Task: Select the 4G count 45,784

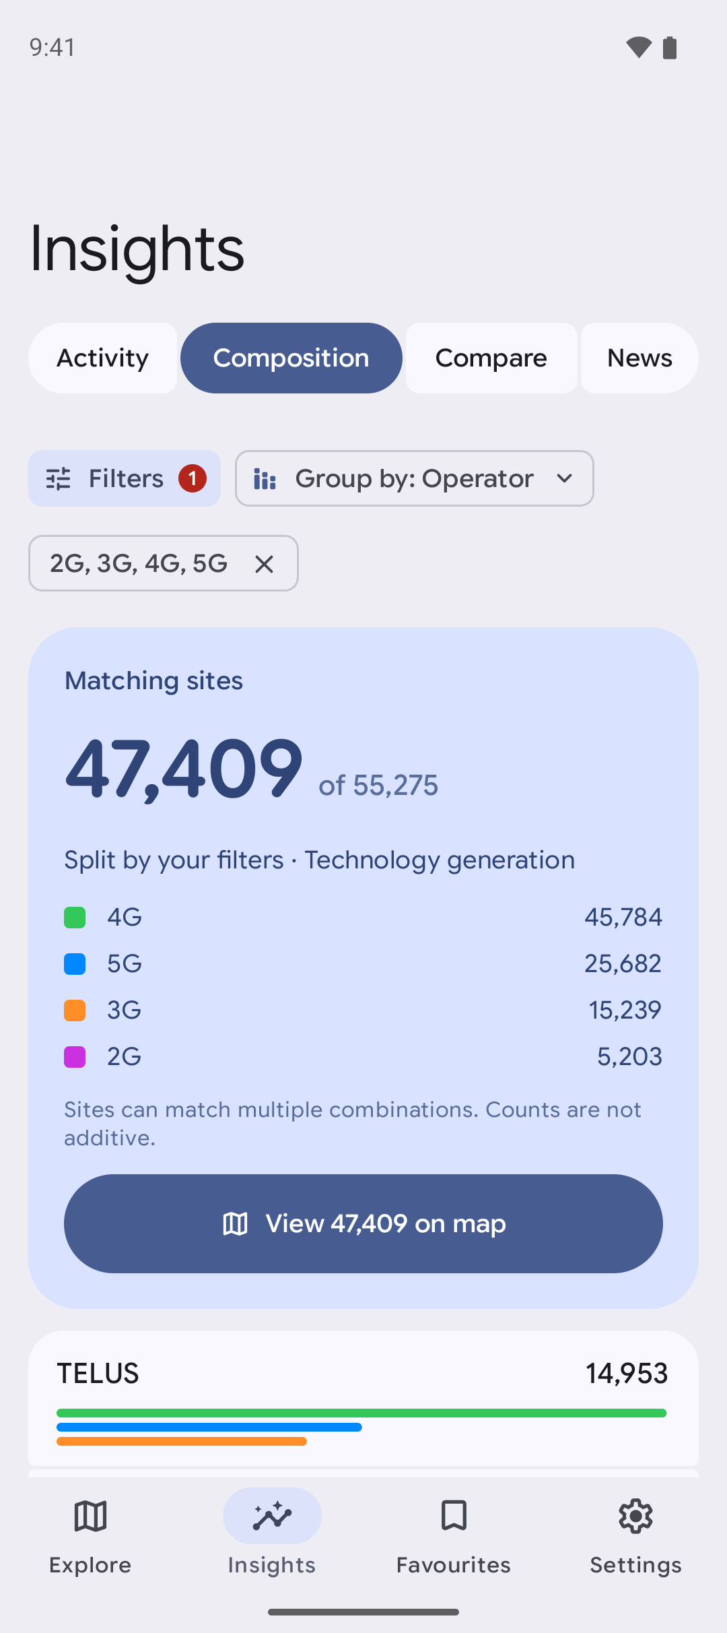Action: [x=623, y=917]
